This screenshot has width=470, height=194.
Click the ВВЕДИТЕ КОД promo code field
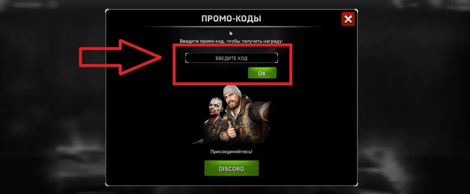[x=231, y=58]
